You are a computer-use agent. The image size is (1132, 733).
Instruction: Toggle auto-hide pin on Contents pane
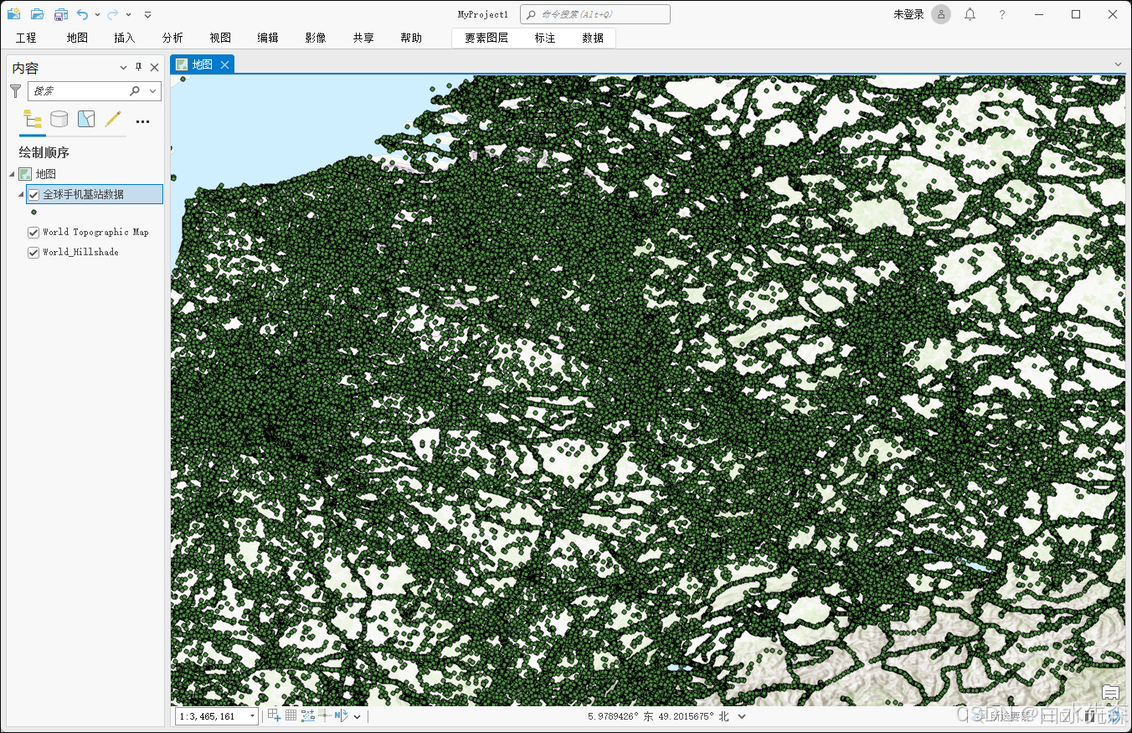click(x=139, y=68)
